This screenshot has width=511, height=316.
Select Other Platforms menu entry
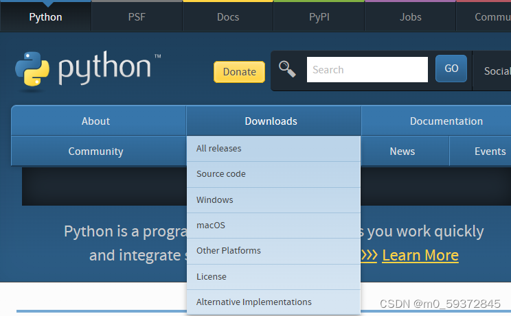coord(273,251)
